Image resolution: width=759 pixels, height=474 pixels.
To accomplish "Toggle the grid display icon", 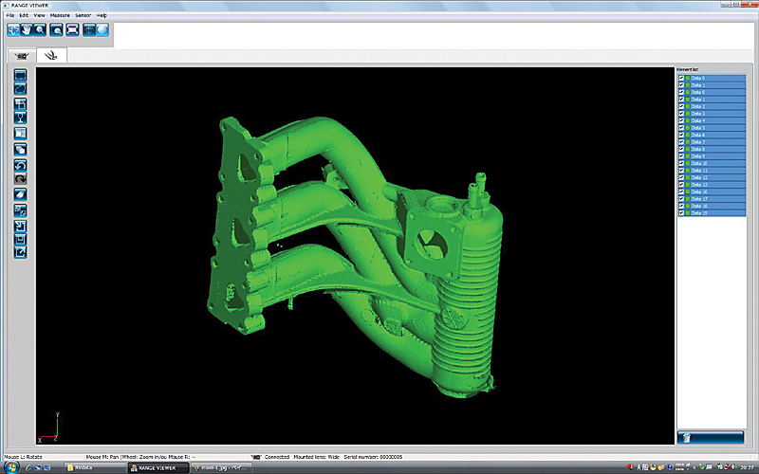I will point(88,30).
